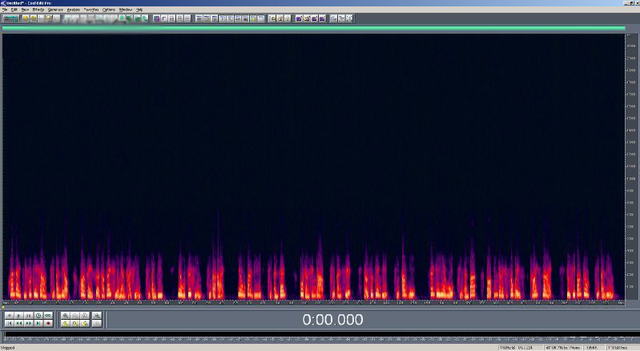Screen dimensions: 640x351
Task: Zoom out horizontally using the magnifier icon
Action: point(75,316)
